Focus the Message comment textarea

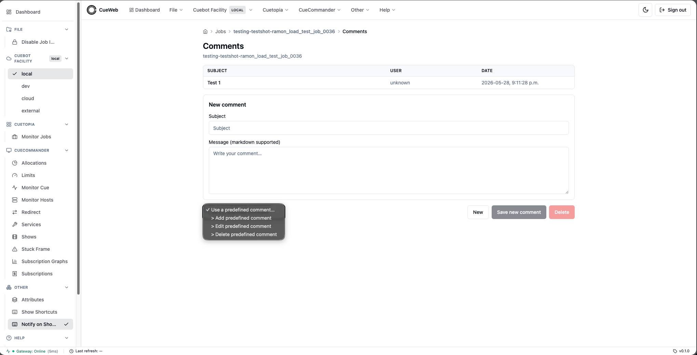(388, 170)
